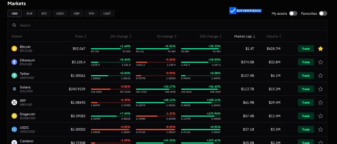Screen dimensions: 337x144
Task: Click Solana price $240.9259
Action: point(77,89)
